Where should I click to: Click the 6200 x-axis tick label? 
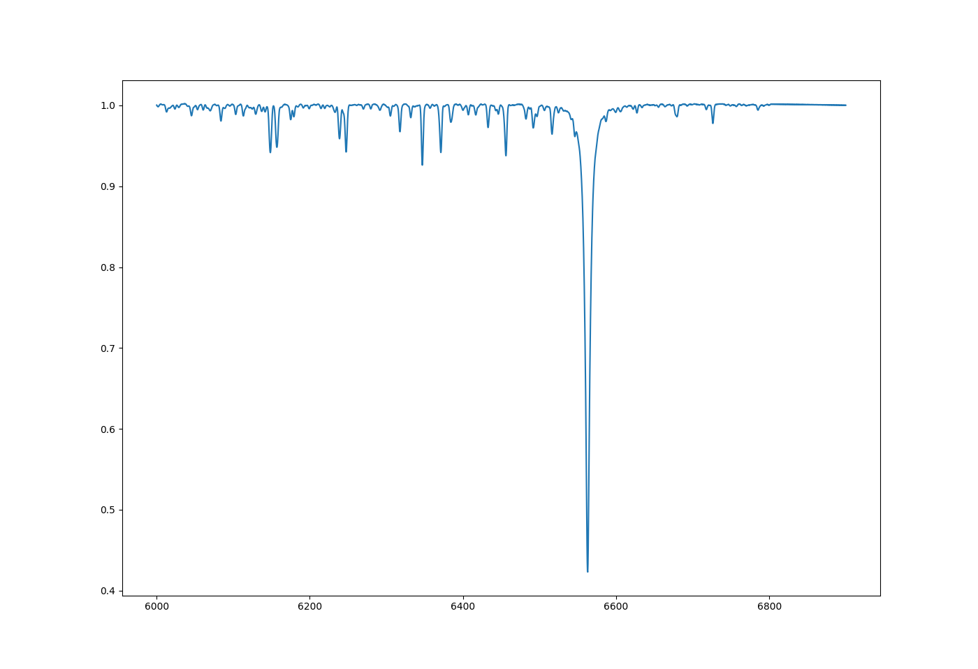click(309, 607)
